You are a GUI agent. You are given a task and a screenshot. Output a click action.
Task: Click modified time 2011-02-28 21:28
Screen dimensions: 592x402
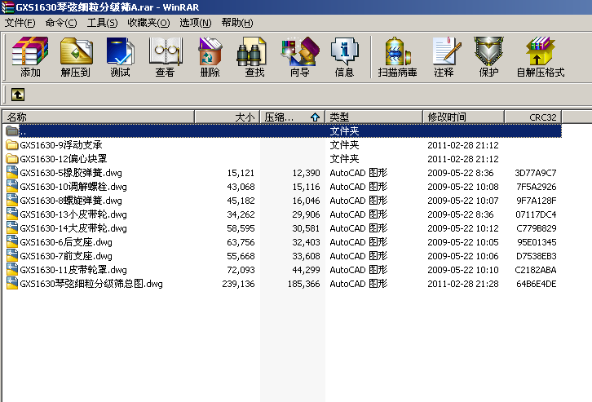click(463, 284)
